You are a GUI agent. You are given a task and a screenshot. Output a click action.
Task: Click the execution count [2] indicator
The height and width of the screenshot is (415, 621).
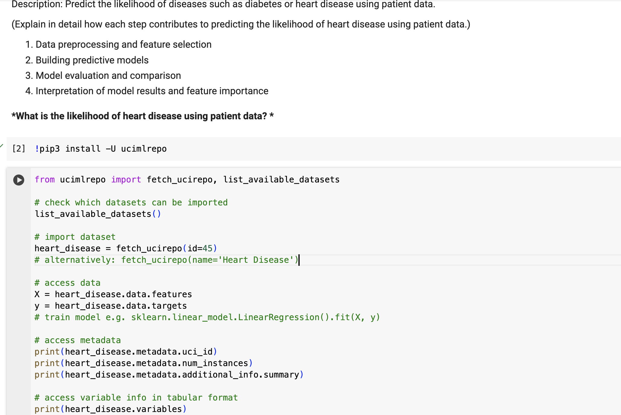coord(19,149)
